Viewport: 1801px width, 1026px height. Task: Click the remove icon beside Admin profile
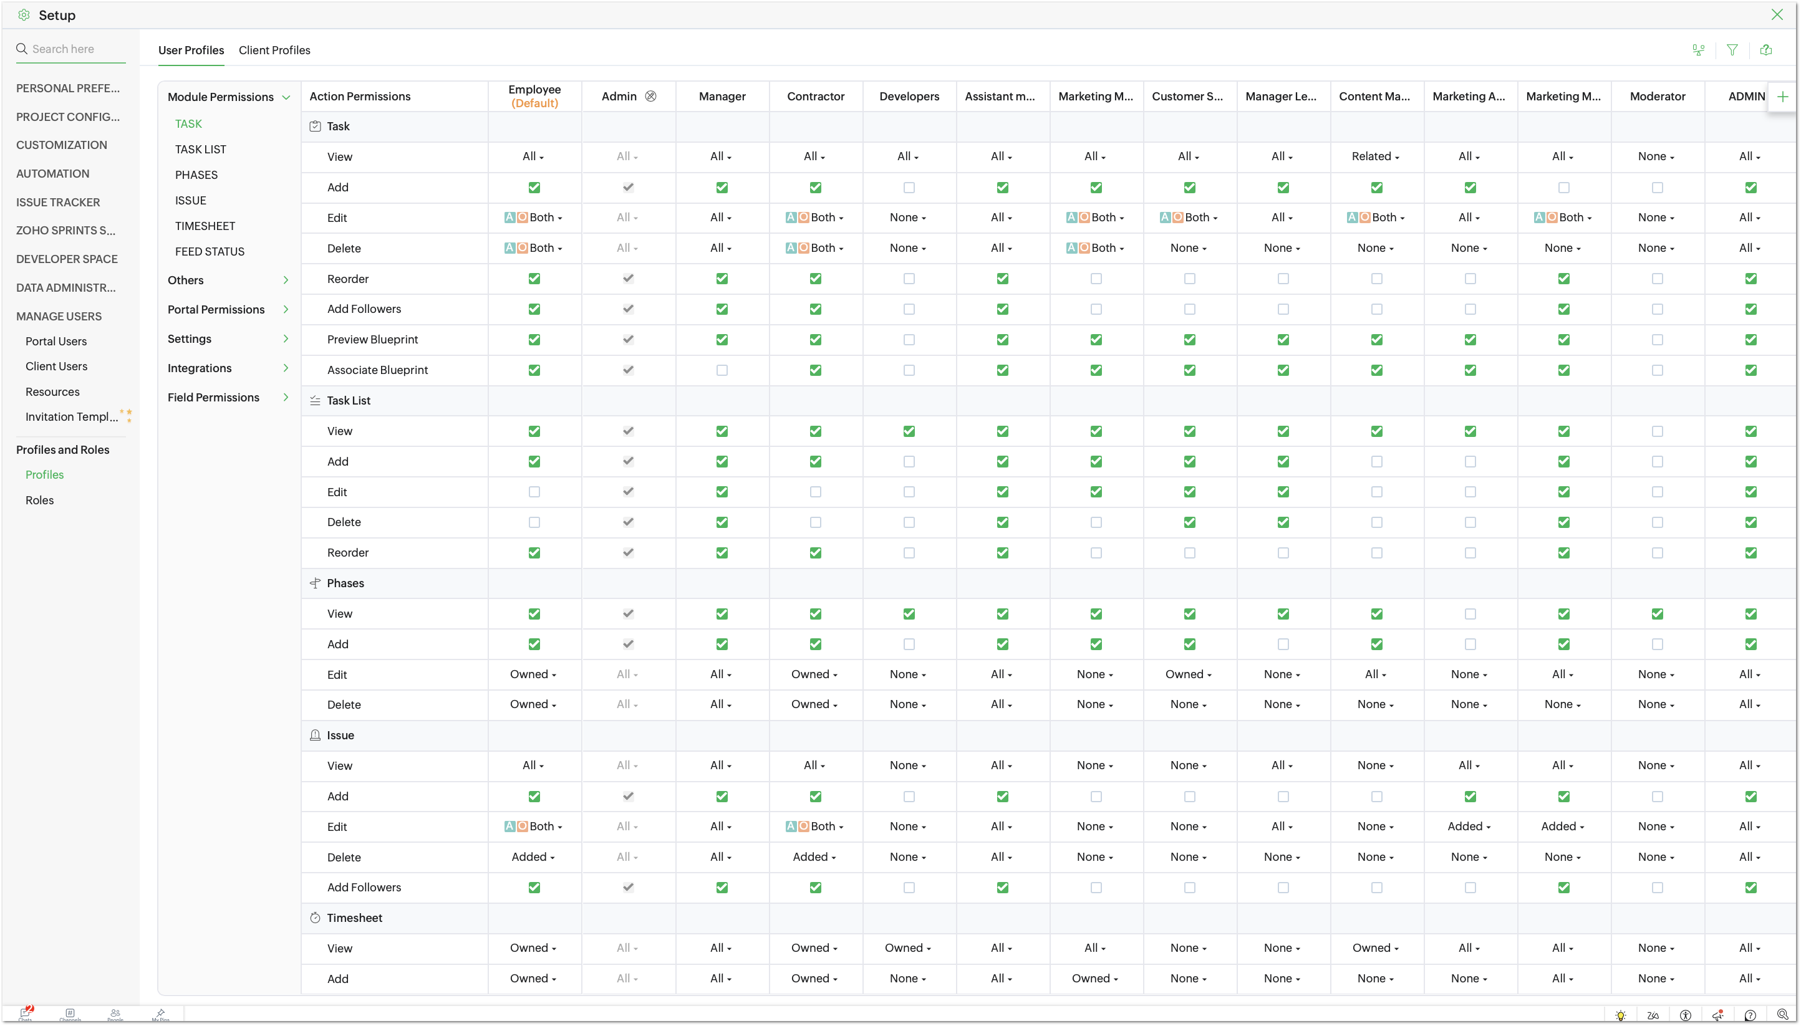coord(650,97)
